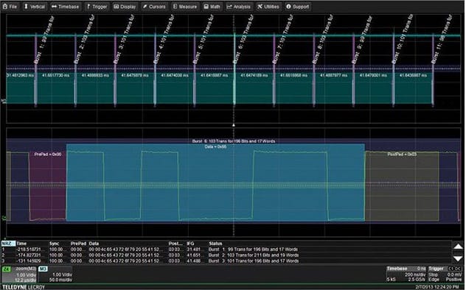Click the Burst 5 annotation on upper trace
The height and width of the screenshot is (290, 466).
[204, 40]
